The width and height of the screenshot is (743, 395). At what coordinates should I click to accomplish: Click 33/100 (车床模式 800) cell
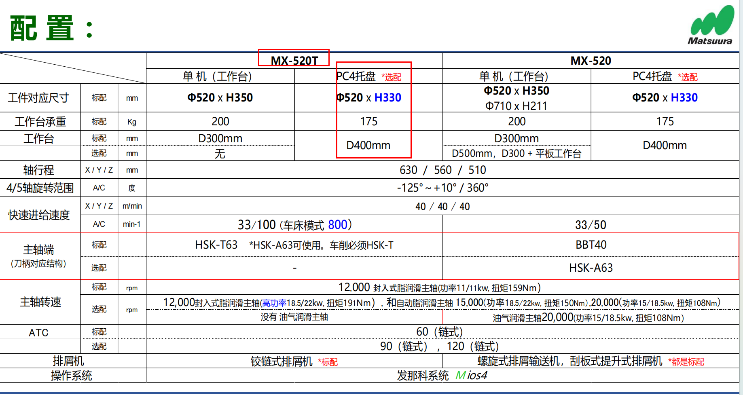tap(294, 225)
